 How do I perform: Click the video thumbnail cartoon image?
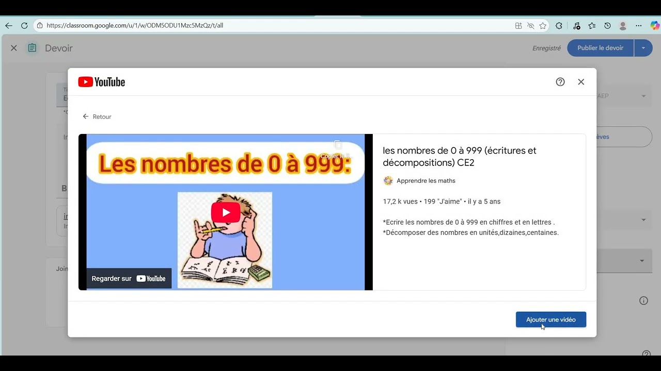(225, 240)
